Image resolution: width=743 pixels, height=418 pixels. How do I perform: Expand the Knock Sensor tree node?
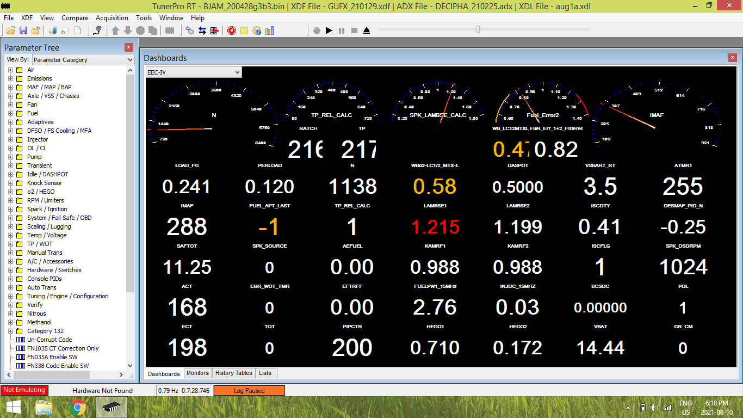coord(10,183)
